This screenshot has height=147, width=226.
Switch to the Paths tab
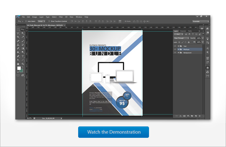[190, 31]
